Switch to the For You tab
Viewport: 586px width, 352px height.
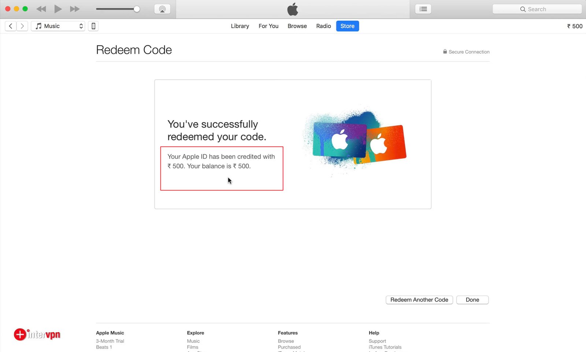(x=268, y=26)
